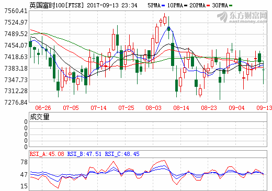This screenshot has width=272, height=191.
Task: Select the 08-23 date label
Action: (x=209, y=108)
